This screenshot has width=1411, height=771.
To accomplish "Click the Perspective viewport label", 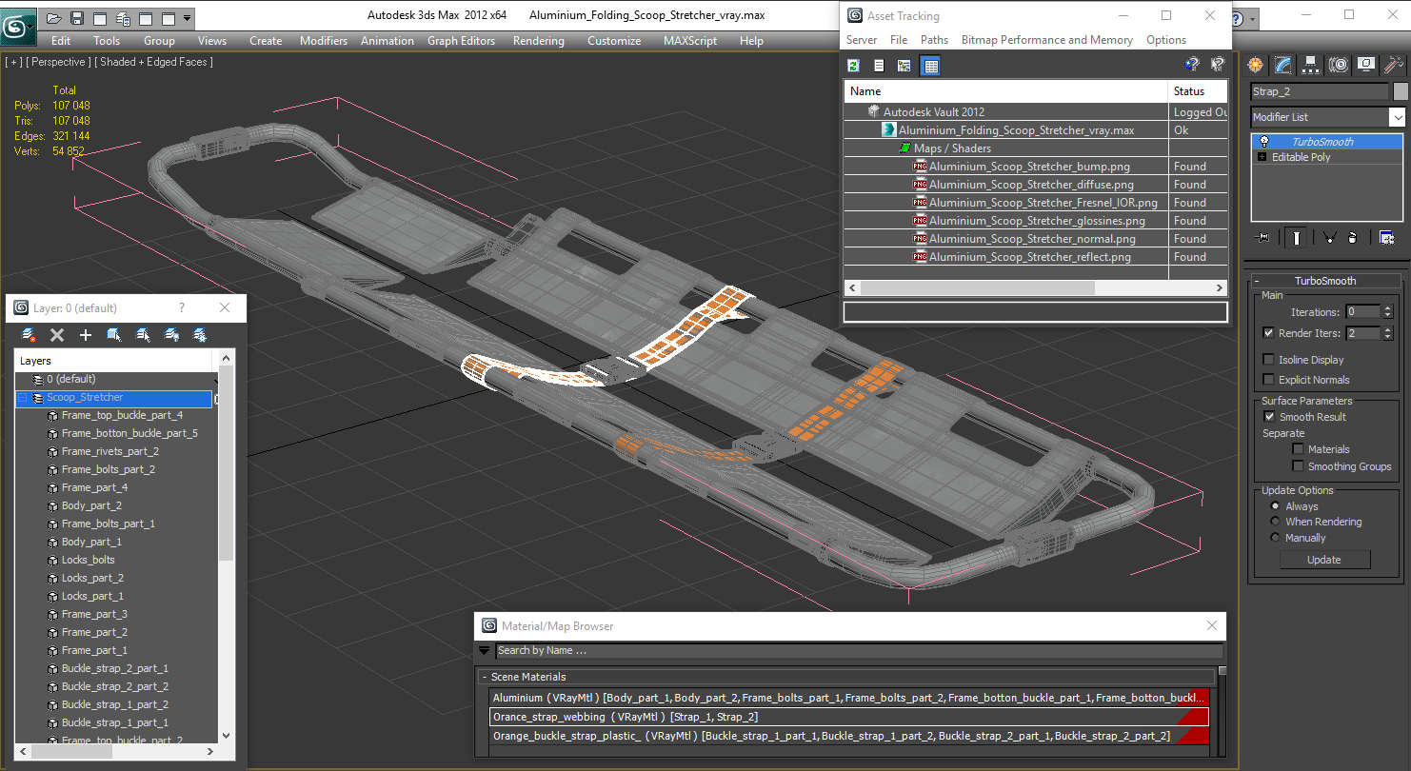I will coord(59,62).
